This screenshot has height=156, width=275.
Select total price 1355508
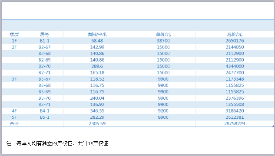pyautogui.click(x=235, y=104)
